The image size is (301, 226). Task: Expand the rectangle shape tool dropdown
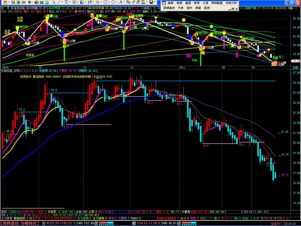[108, 2]
